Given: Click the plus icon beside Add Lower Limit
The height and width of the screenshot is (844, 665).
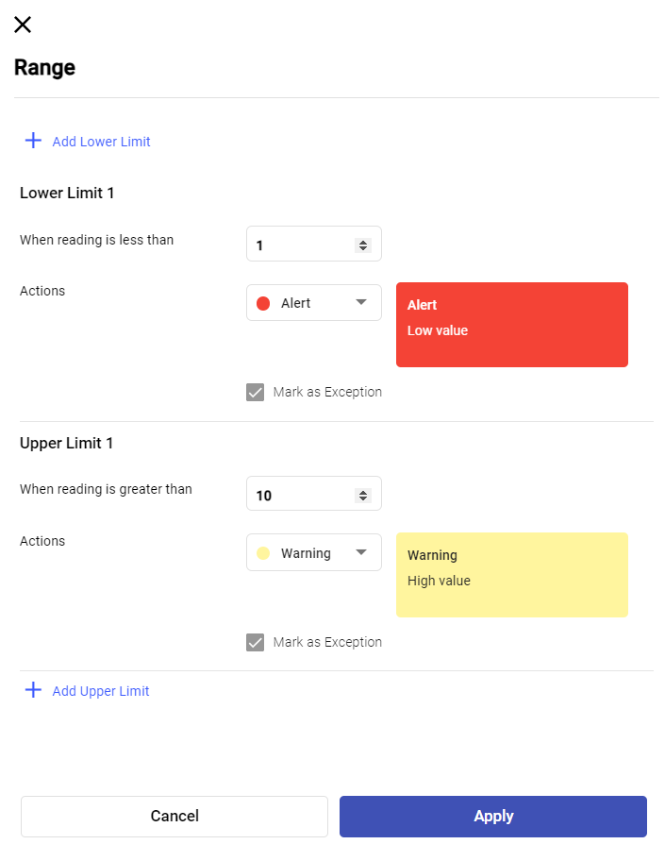Looking at the screenshot, I should (33, 141).
